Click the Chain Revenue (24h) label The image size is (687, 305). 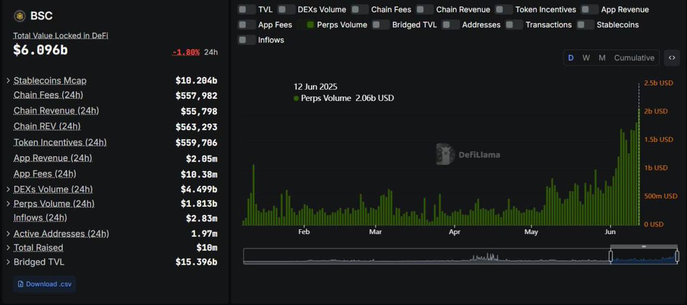click(x=56, y=110)
